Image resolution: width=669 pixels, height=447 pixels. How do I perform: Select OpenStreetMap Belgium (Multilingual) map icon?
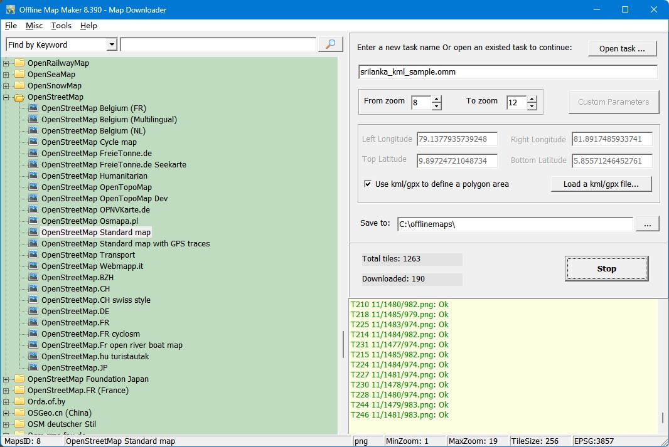point(33,119)
